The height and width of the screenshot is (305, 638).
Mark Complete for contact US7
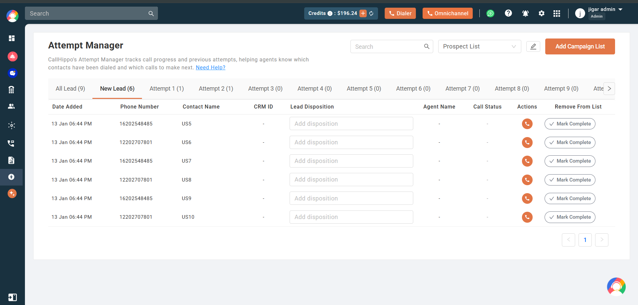click(x=570, y=161)
